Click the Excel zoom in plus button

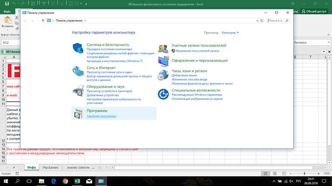[318, 174]
